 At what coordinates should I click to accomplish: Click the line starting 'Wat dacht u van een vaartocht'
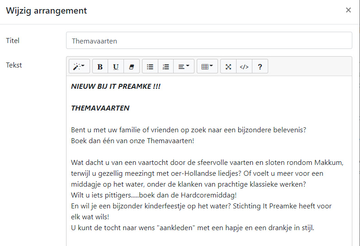click(207, 163)
